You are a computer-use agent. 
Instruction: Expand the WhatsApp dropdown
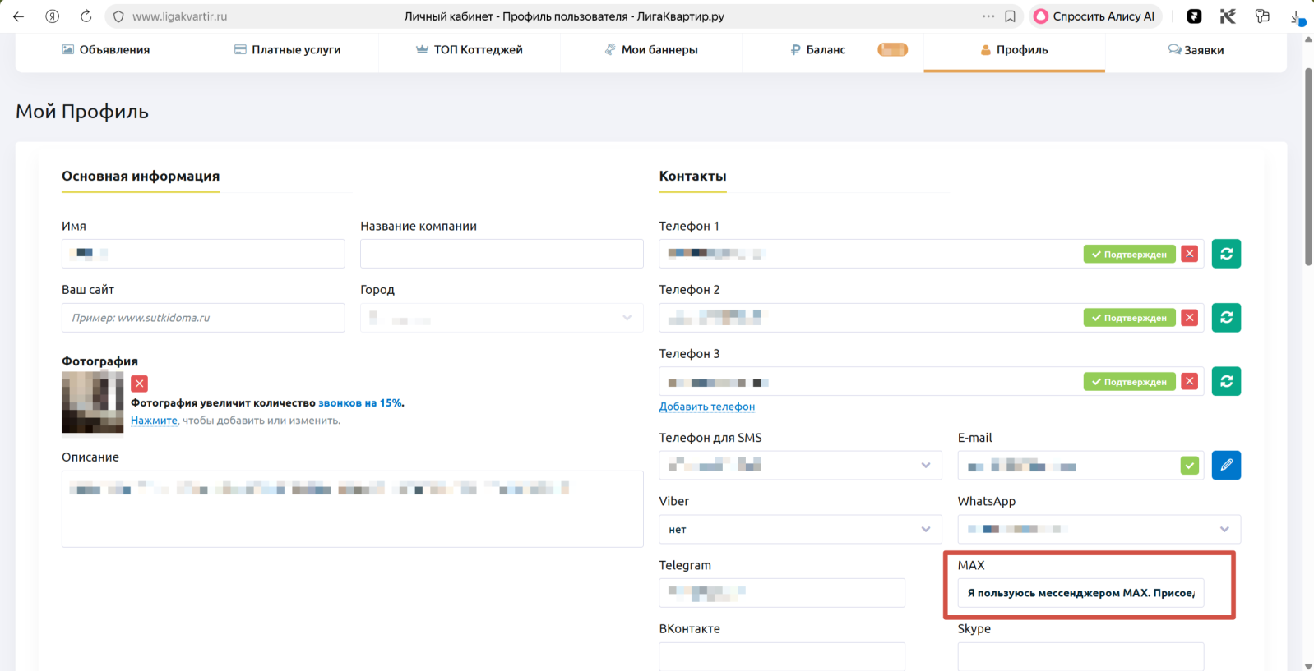(x=1099, y=530)
